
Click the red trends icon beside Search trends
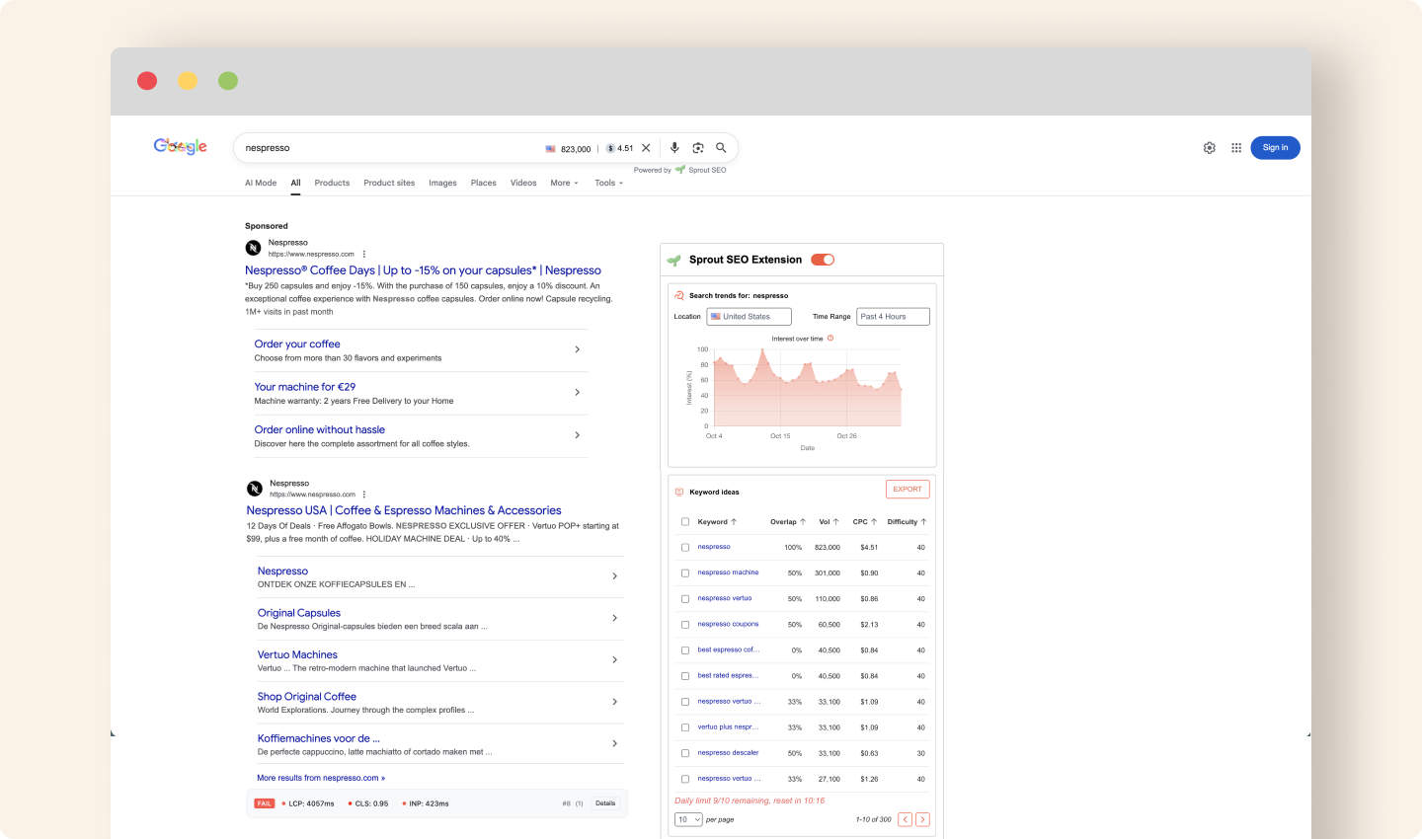click(x=678, y=295)
